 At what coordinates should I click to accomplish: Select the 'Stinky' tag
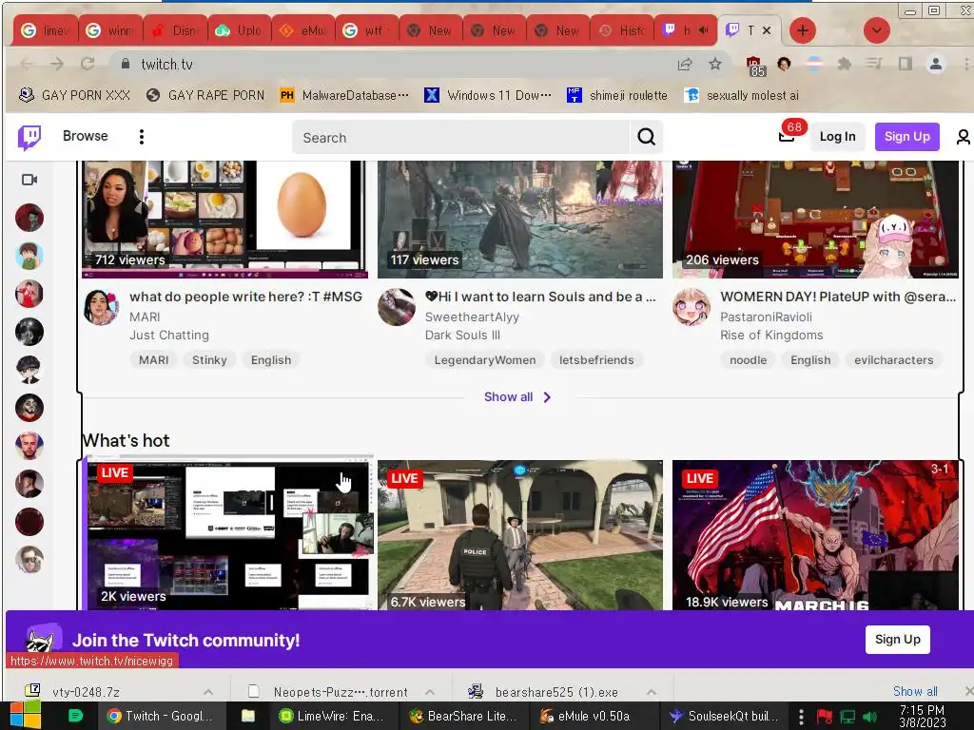[209, 360]
